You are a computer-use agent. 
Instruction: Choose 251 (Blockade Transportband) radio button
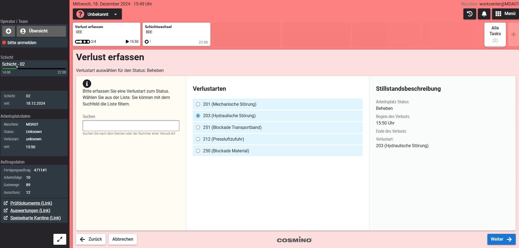pos(198,128)
